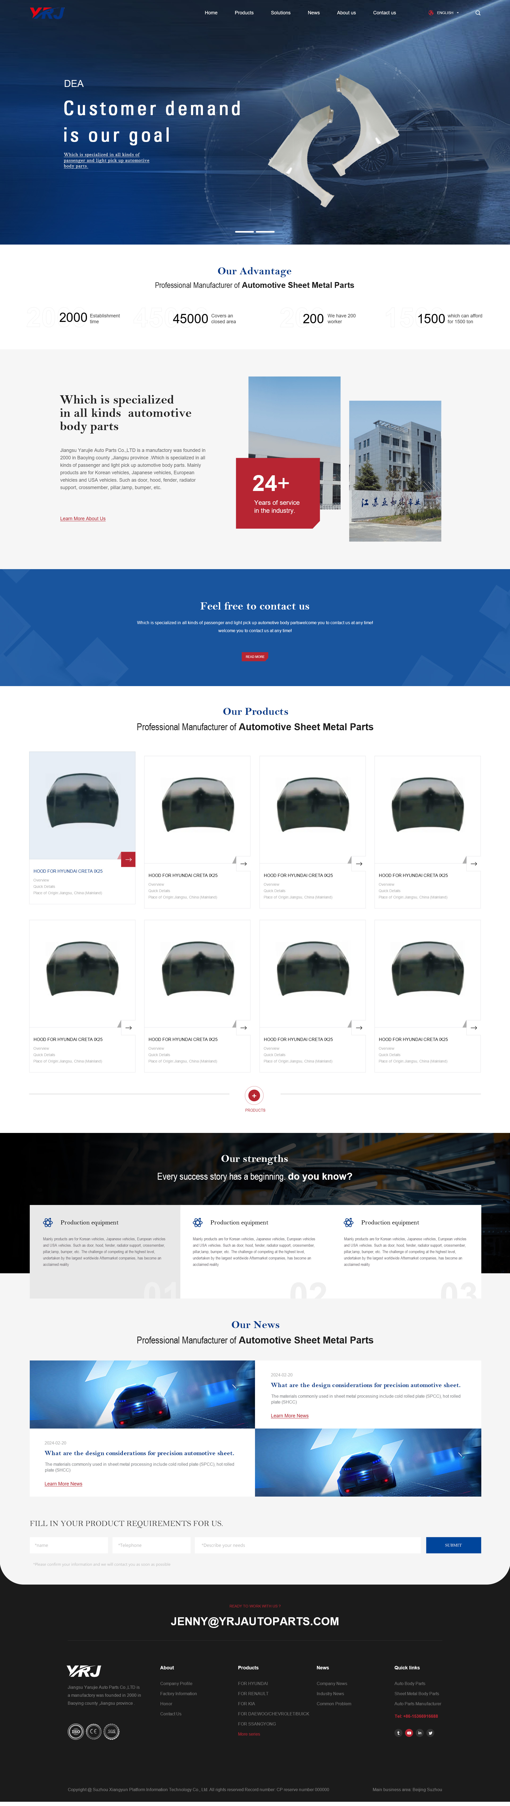This screenshot has width=510, height=1806.
Task: Click the JENNY@YRJAUTOPARTS.COM email address
Action: (255, 1621)
